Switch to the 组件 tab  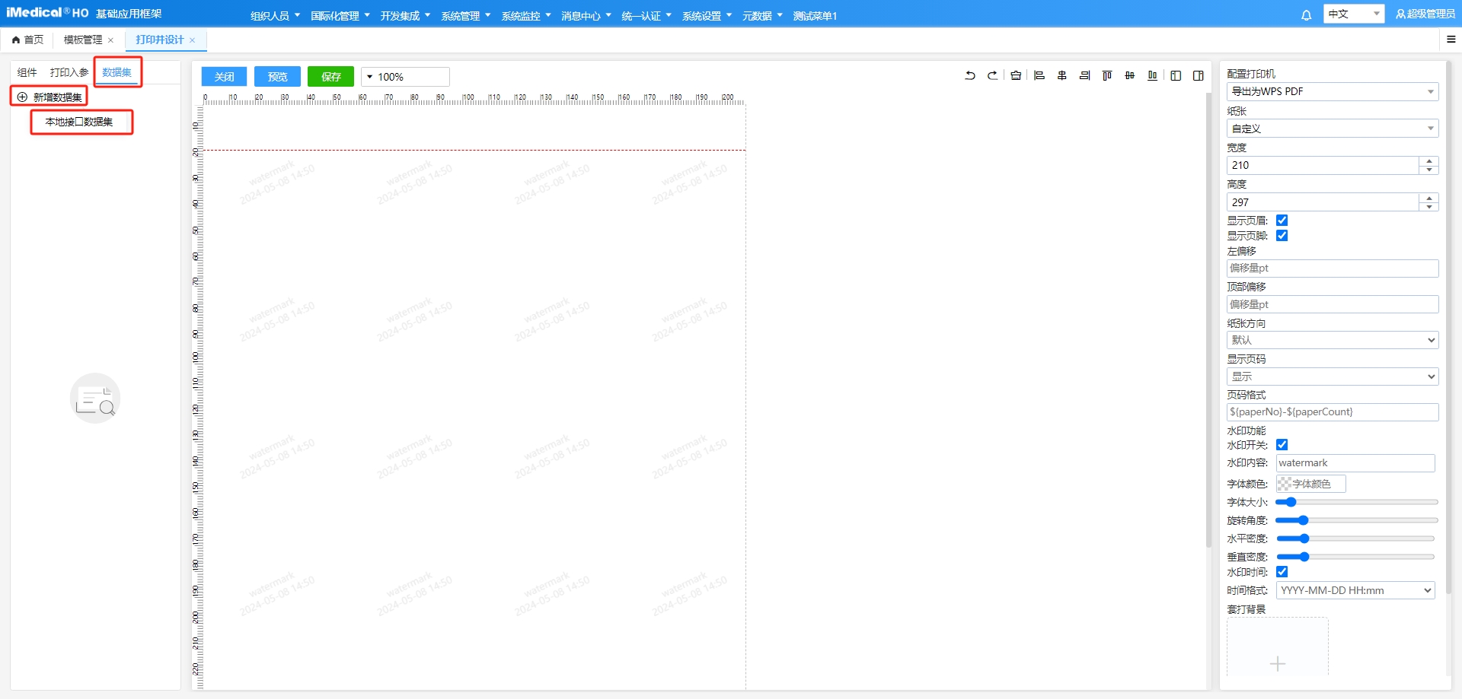(x=27, y=72)
